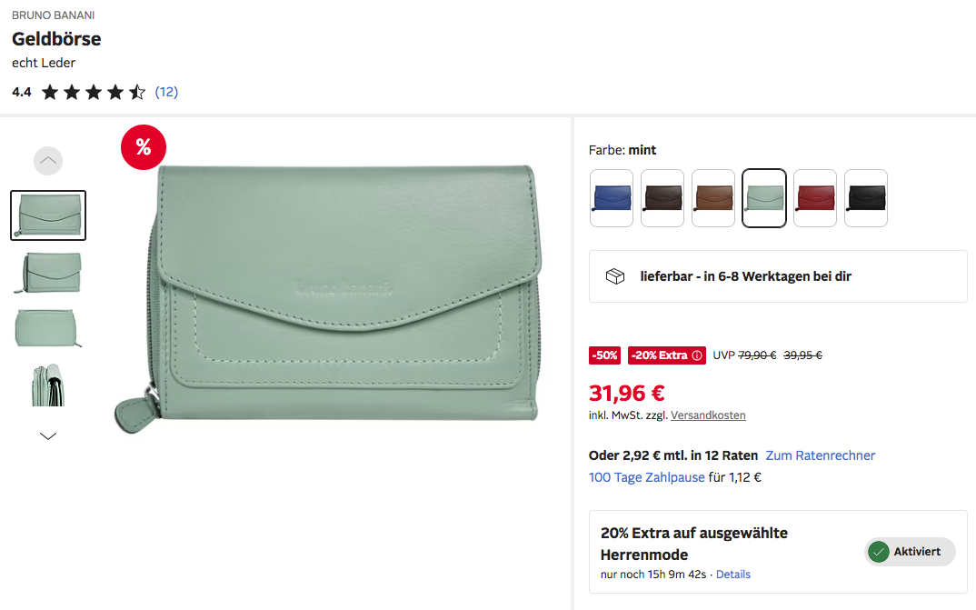Click the info icon on -20% Extra badge

pos(697,355)
